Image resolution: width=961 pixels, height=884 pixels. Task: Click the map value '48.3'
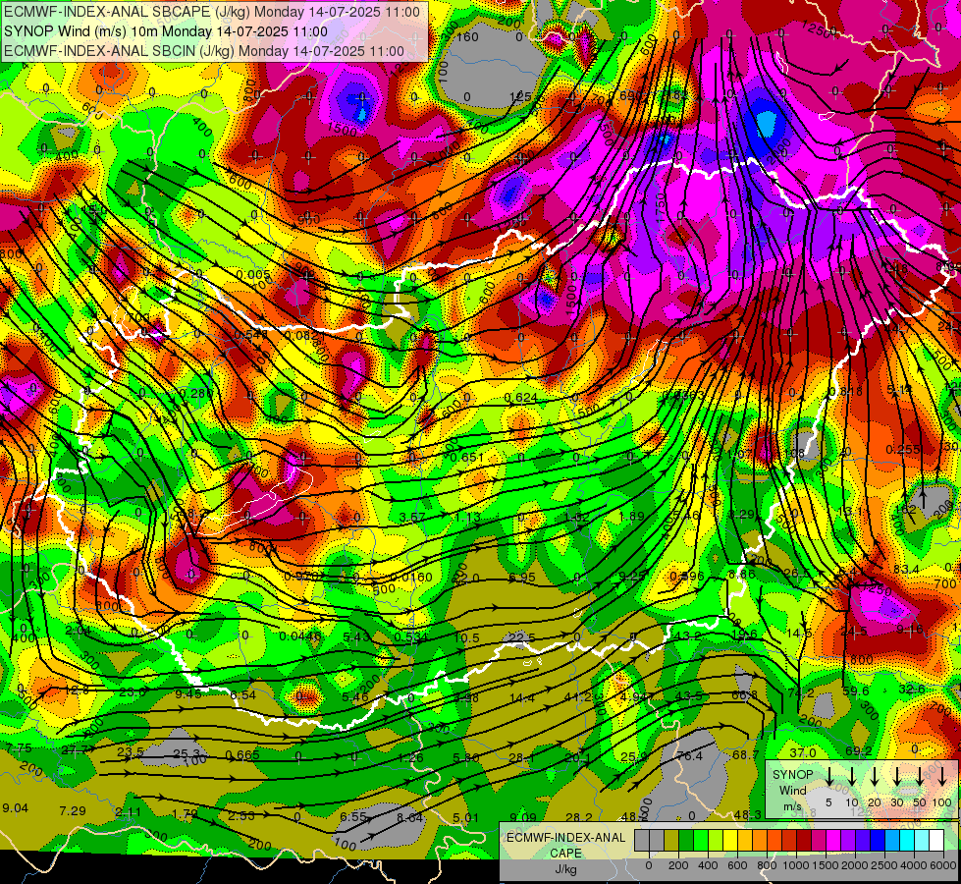(x=747, y=814)
